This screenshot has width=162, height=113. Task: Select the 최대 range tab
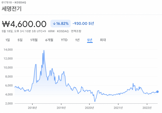point(103,40)
